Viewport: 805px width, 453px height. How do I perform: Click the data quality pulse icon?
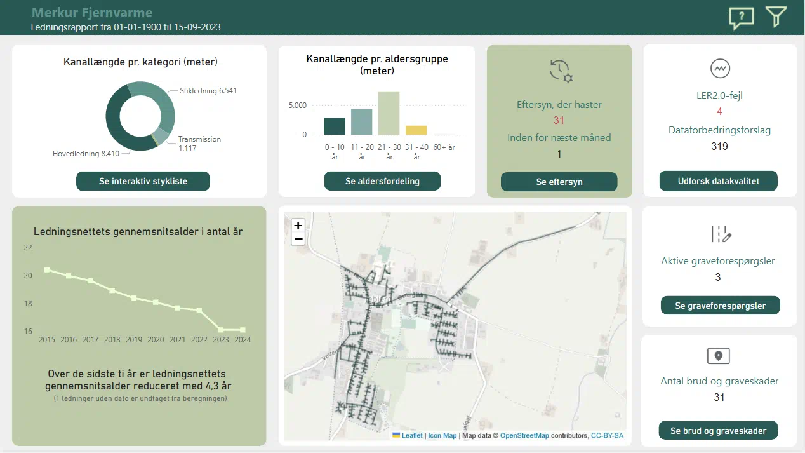[x=720, y=68]
